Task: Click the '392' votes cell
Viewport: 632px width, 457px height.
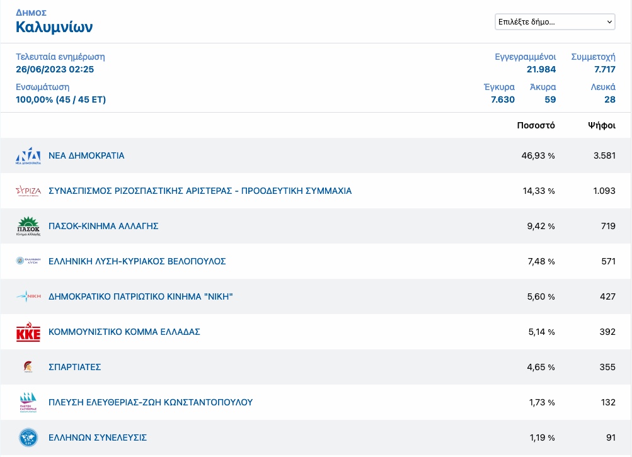Action: [608, 332]
